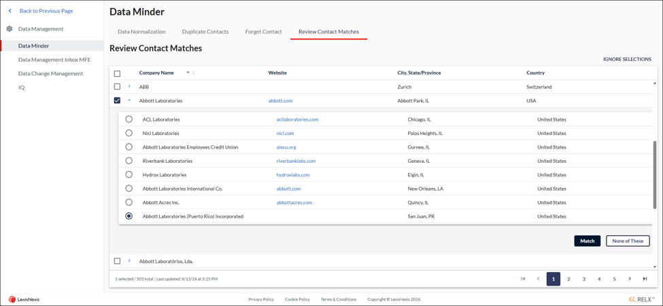
Task: Click Back to Previous Page link
Action: click(x=46, y=11)
